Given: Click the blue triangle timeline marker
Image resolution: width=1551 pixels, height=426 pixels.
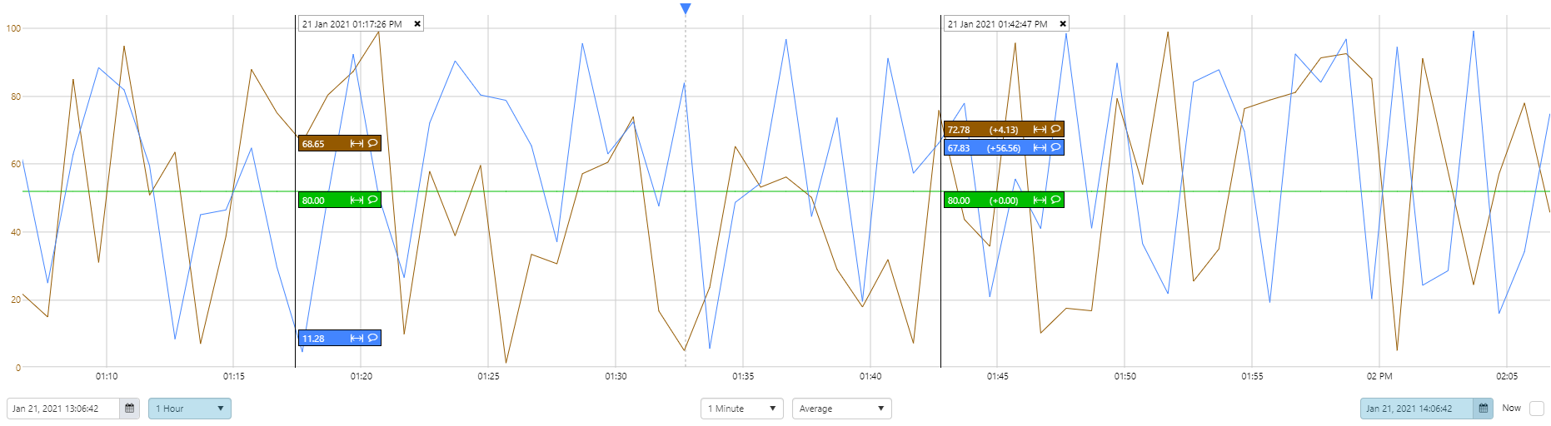Looking at the screenshot, I should click(x=686, y=9).
